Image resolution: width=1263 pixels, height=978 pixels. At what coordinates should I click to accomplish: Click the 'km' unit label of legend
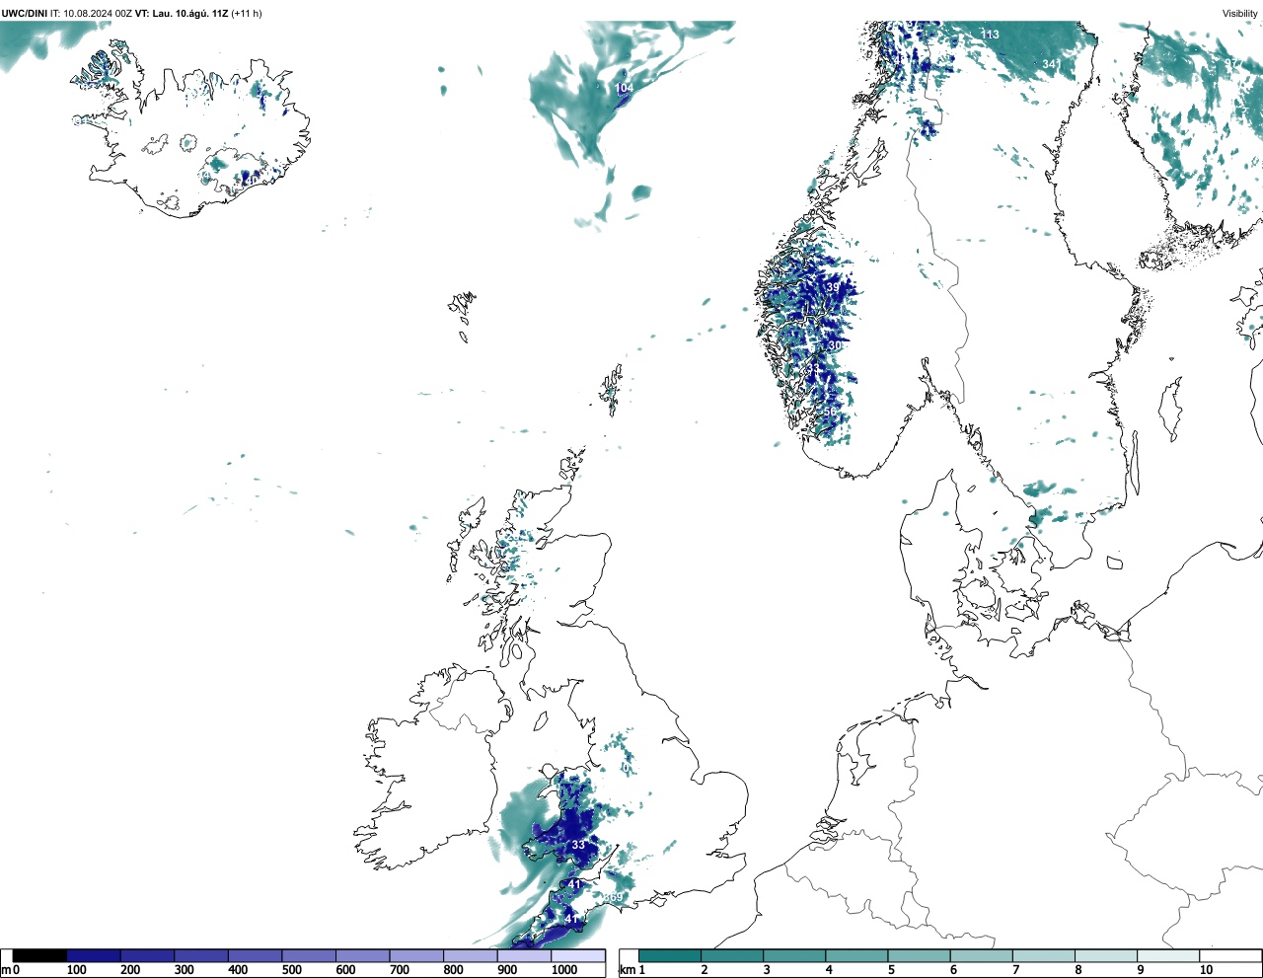[x=627, y=970]
